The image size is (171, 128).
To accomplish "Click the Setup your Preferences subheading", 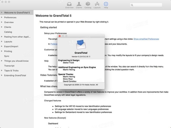I will [55, 33].
